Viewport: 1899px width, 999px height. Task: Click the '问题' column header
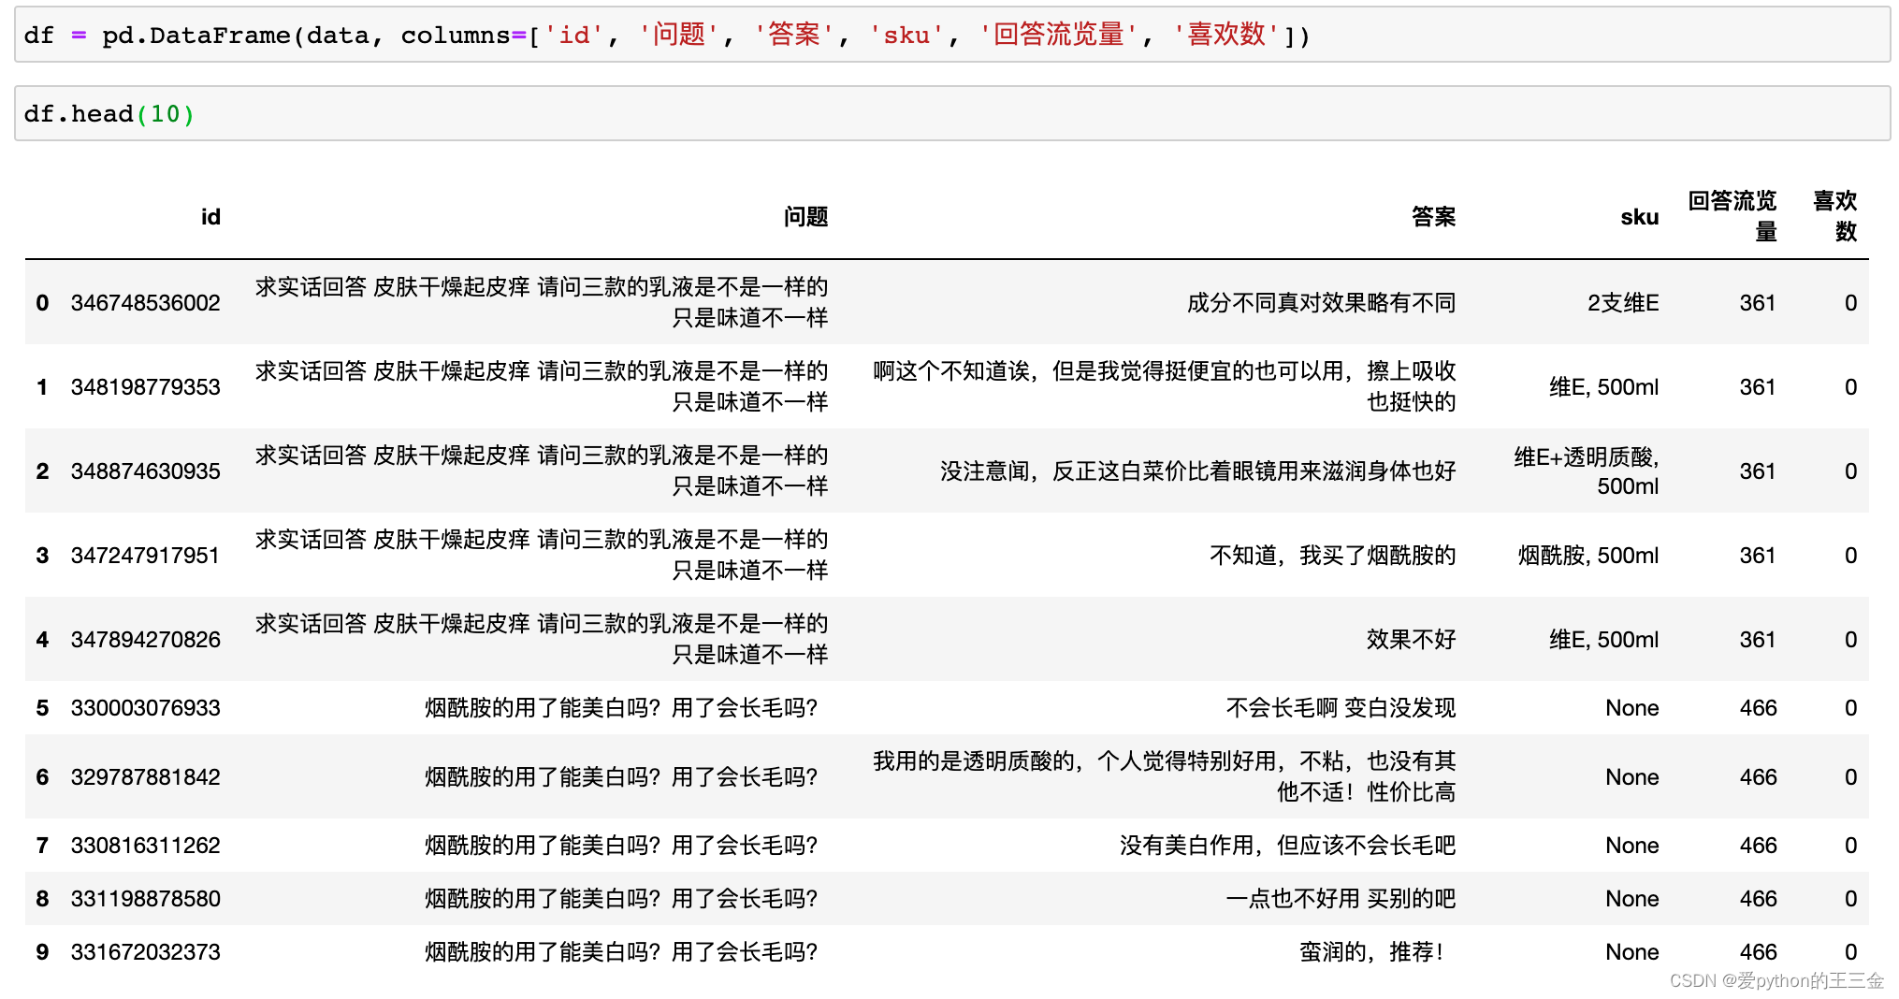click(805, 217)
